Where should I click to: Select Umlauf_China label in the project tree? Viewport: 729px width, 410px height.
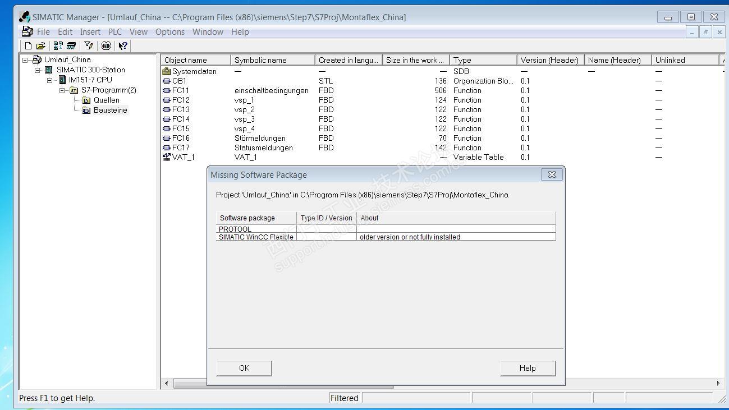pos(67,59)
